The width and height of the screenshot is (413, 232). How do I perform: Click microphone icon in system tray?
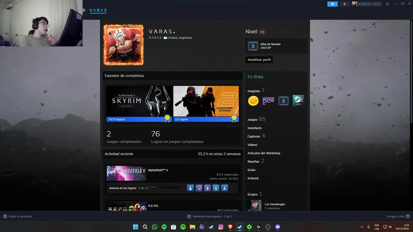(368, 227)
